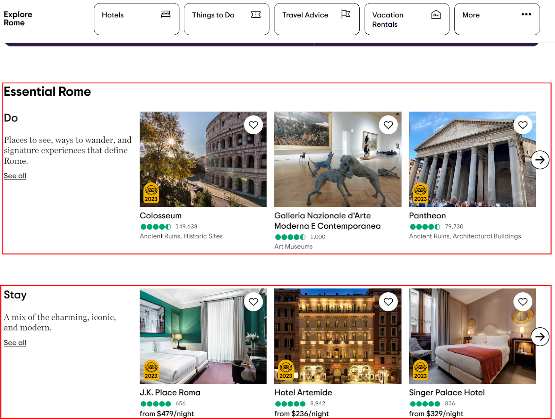Open Singer Palace Hotel listing title
This screenshot has width=555, height=419.
point(447,393)
